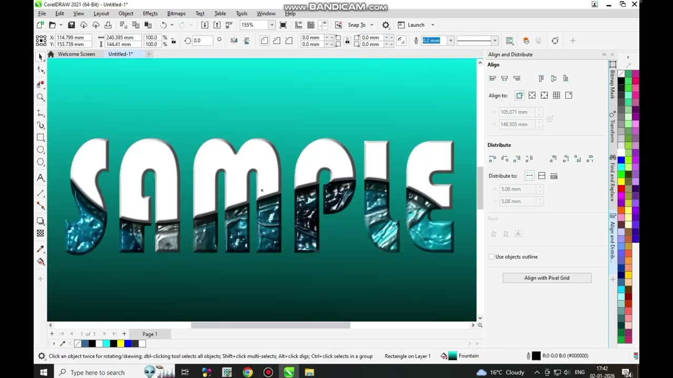Activate the Zoom tool
The height and width of the screenshot is (378, 673).
point(40,97)
